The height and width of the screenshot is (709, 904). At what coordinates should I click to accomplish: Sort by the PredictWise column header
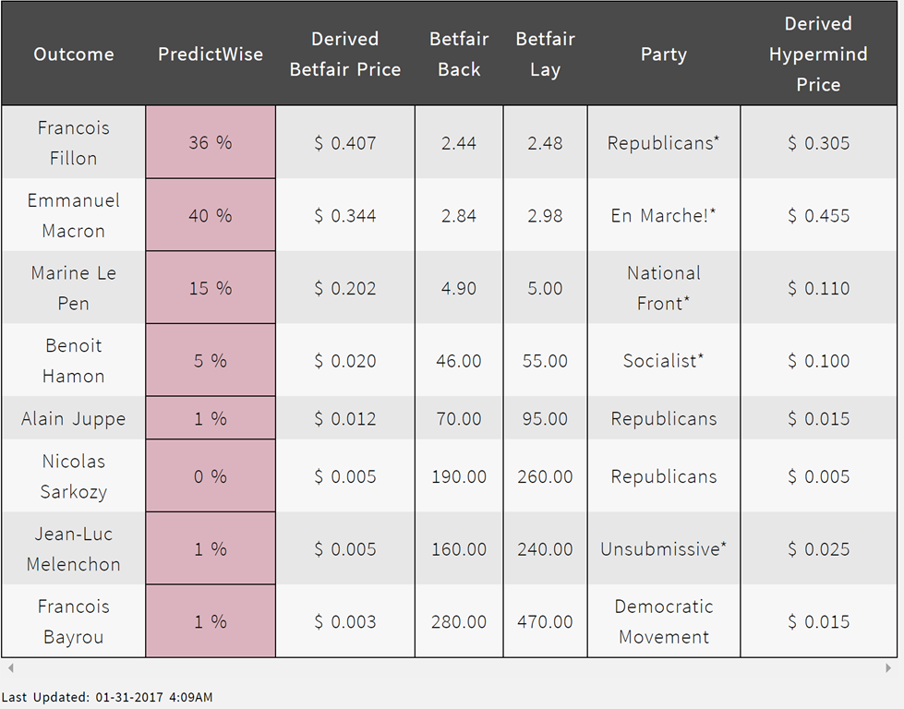[211, 54]
